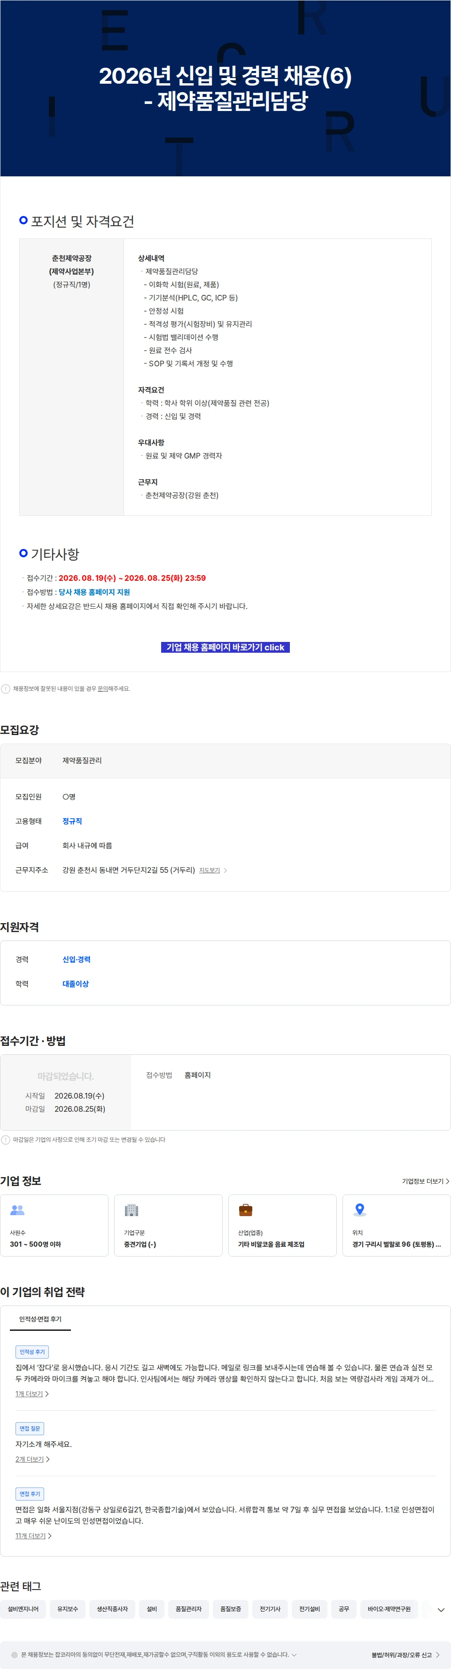The width and height of the screenshot is (451, 1669).
Task: Click the 신입·경력 experience link
Action: click(77, 959)
